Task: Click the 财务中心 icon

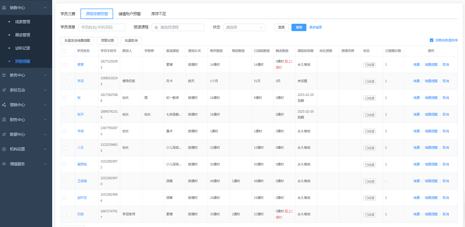Action: [4, 120]
